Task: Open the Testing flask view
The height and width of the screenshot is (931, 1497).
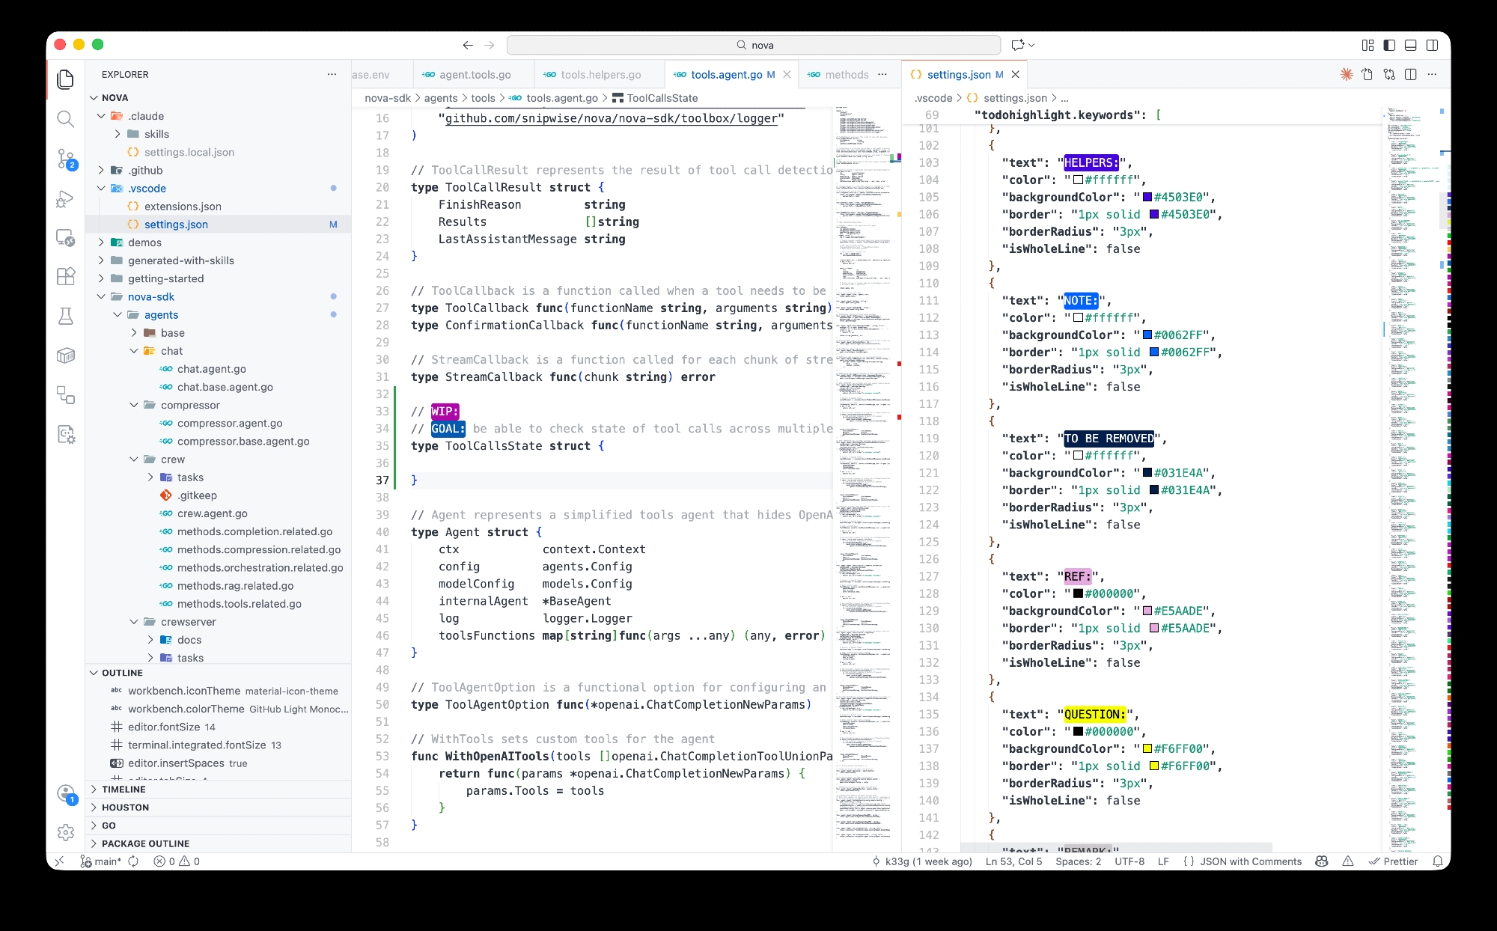Action: point(66,316)
